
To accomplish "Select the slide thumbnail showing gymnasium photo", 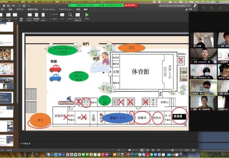I will (x=6, y=55).
